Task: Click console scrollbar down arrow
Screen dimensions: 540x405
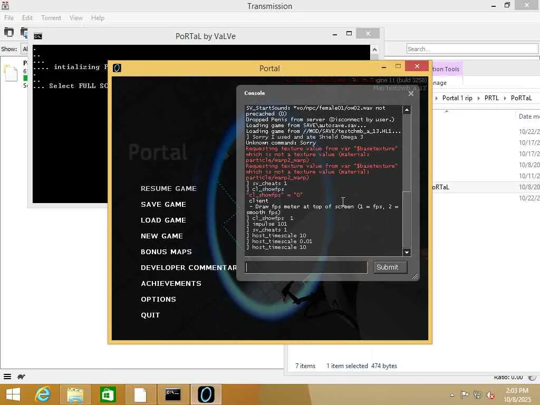Action: 407,253
